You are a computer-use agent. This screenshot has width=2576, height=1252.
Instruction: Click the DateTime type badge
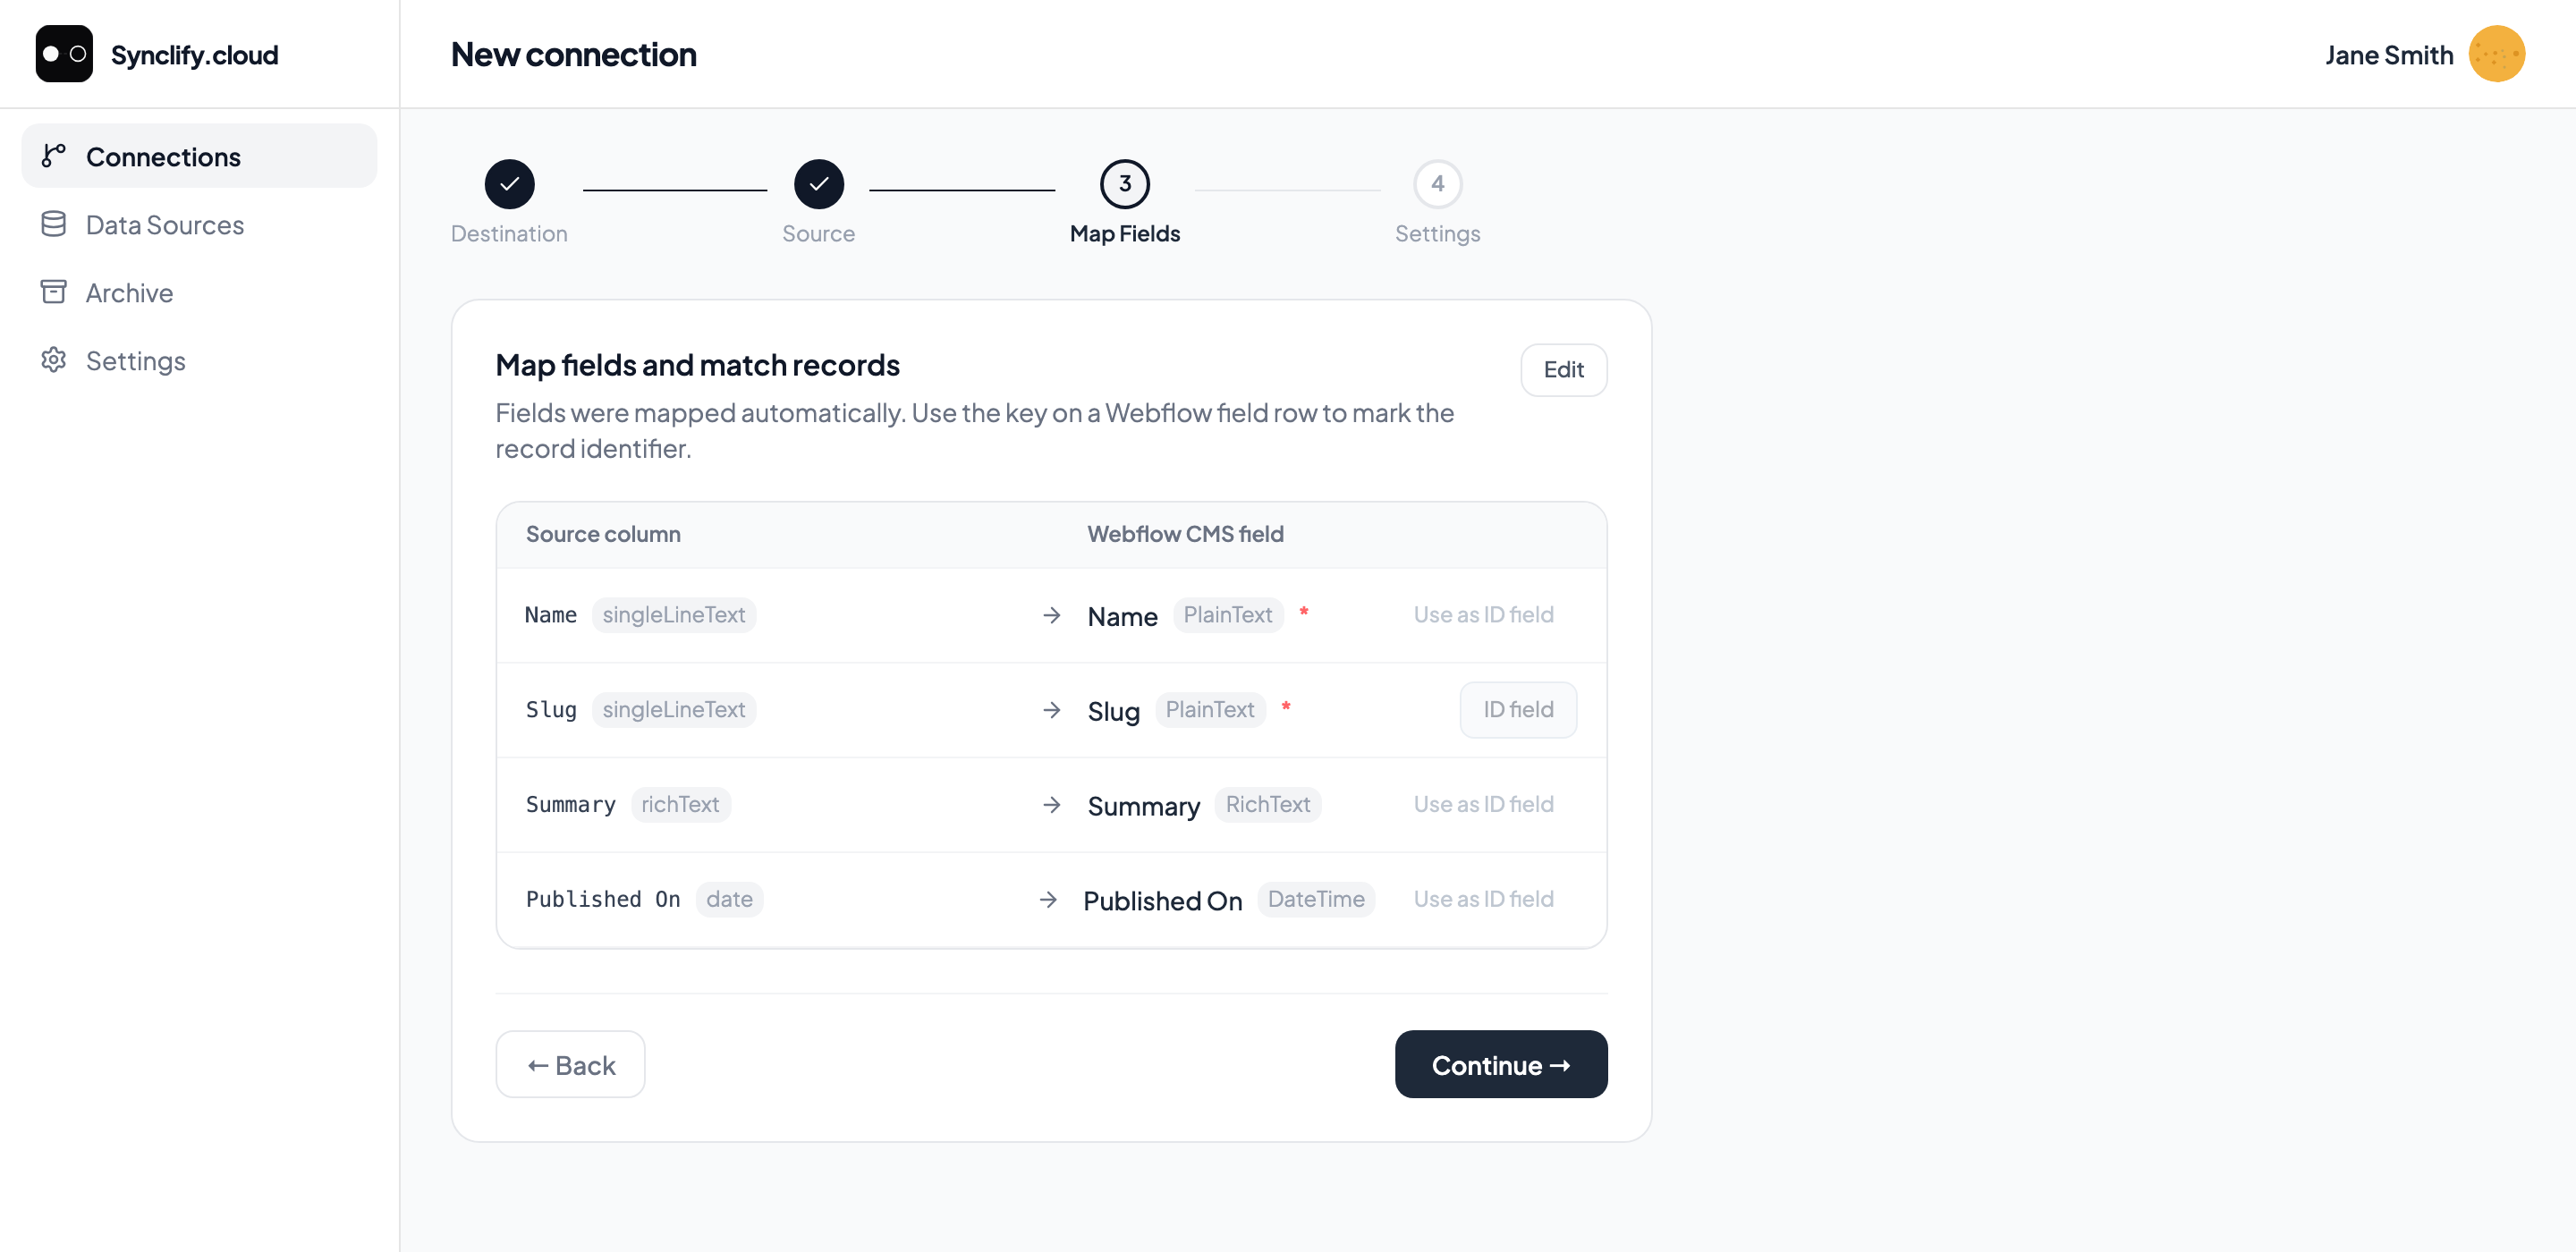click(1315, 900)
